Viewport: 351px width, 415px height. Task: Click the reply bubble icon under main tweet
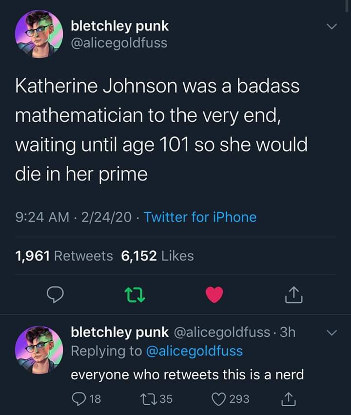pos(53,294)
